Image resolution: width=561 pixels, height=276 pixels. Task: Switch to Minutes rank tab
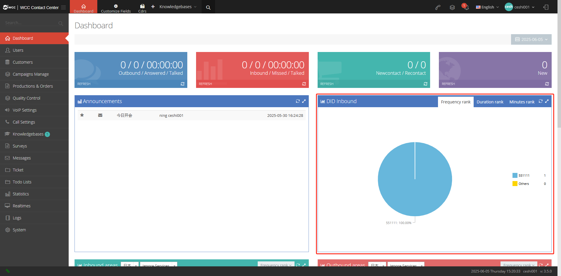[x=522, y=102]
